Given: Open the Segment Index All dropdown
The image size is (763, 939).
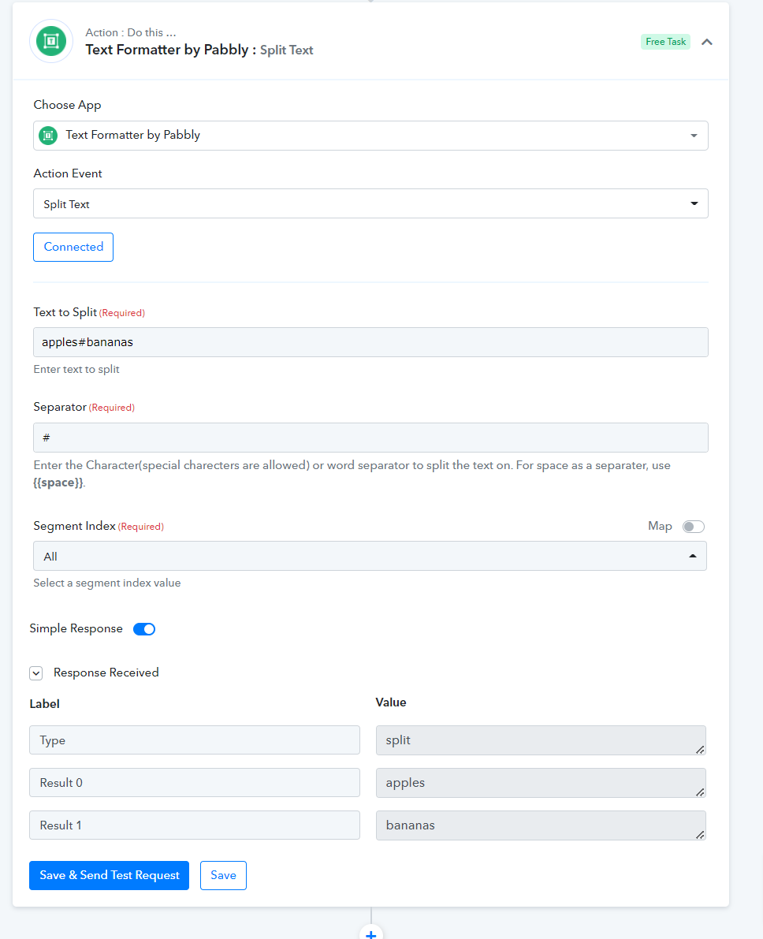Looking at the screenshot, I should 370,557.
